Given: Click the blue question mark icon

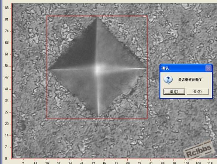Looking at the screenshot, I should pos(168,80).
